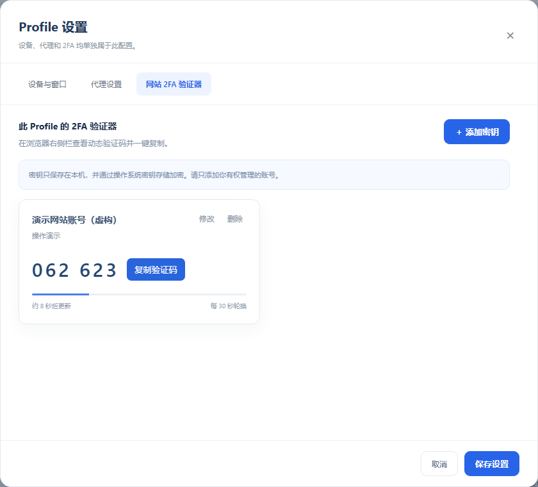This screenshot has height=487, width=538.
Task: Click 删除 on the 演示网站账号 card
Action: pyautogui.click(x=235, y=219)
